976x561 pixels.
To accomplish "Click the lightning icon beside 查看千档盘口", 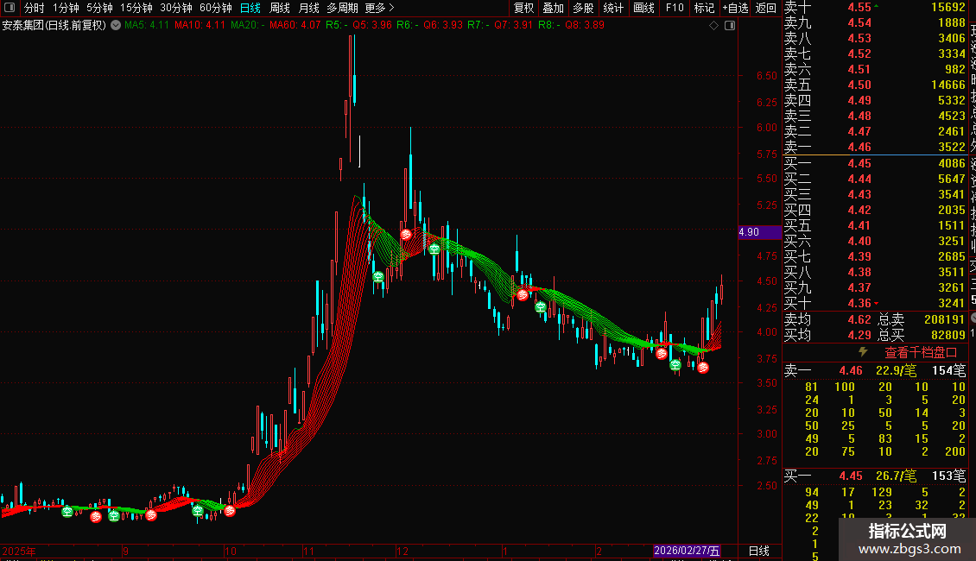I will coord(863,352).
